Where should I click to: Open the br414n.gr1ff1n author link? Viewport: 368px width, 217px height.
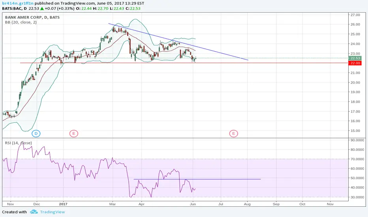(18, 3)
